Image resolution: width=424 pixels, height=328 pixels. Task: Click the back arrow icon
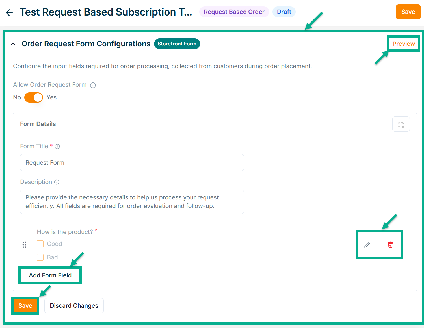[9, 13]
